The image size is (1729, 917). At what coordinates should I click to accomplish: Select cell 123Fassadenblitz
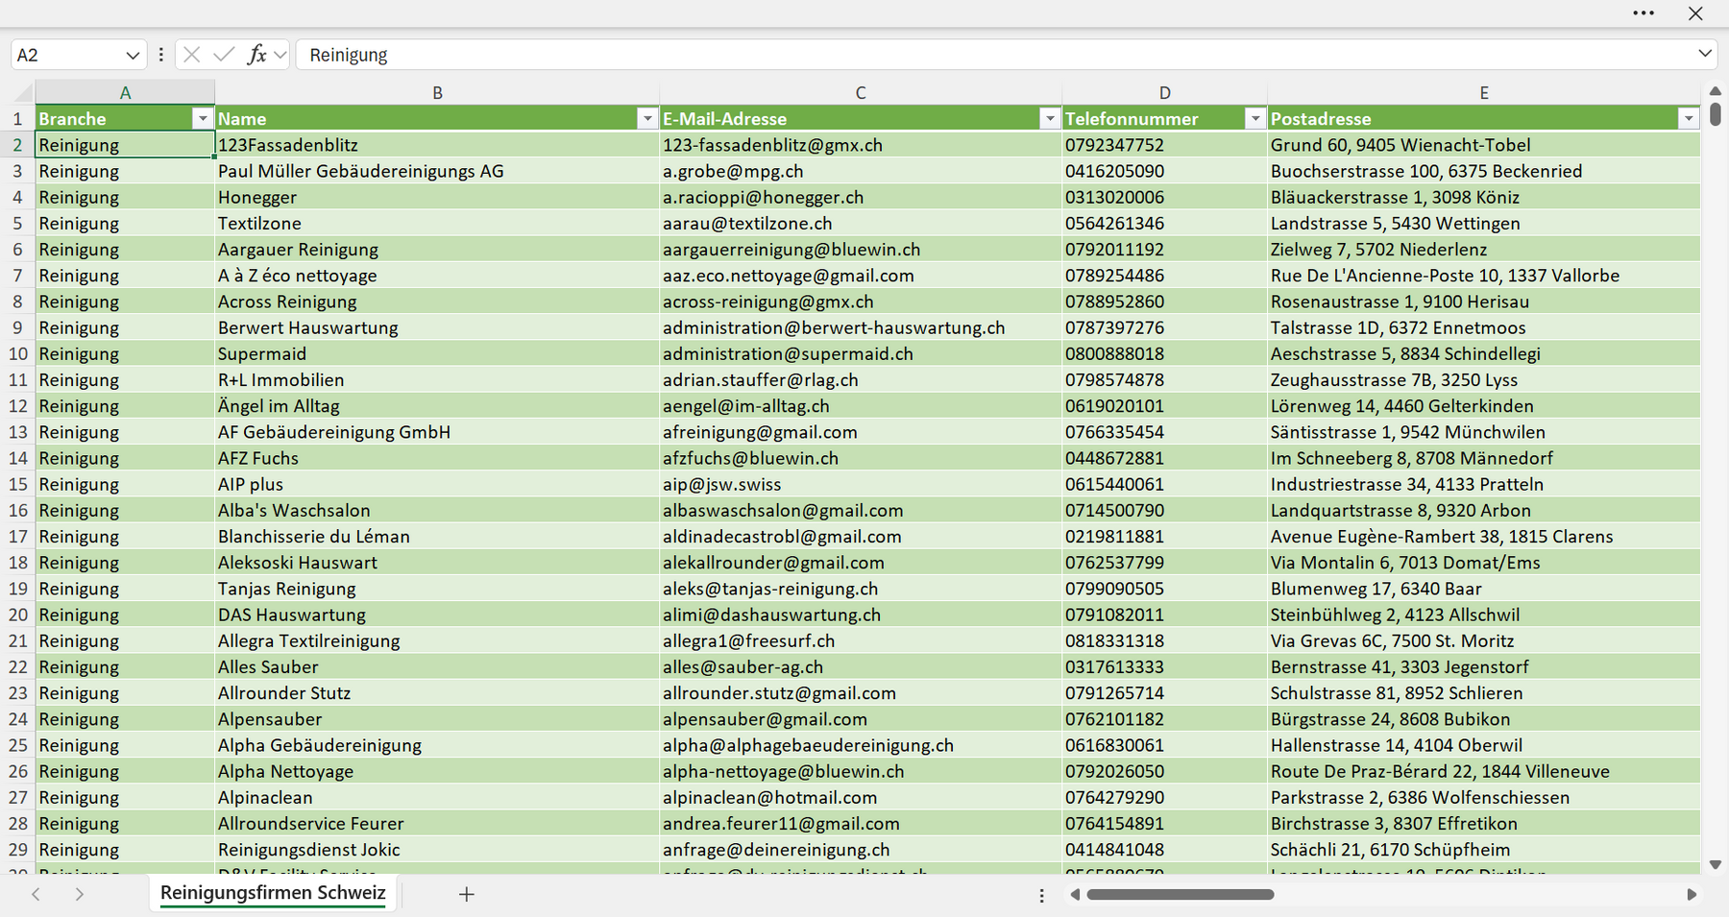click(437, 145)
